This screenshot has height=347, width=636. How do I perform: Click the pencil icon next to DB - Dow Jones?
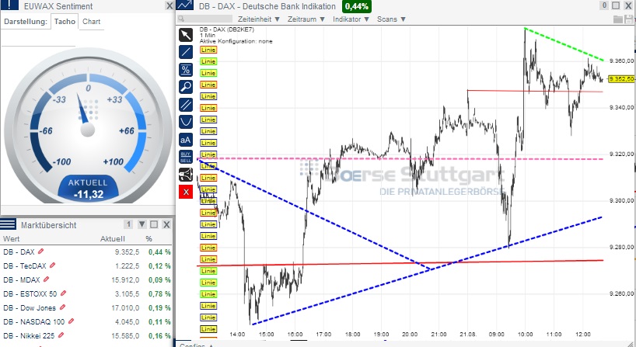tap(62, 307)
